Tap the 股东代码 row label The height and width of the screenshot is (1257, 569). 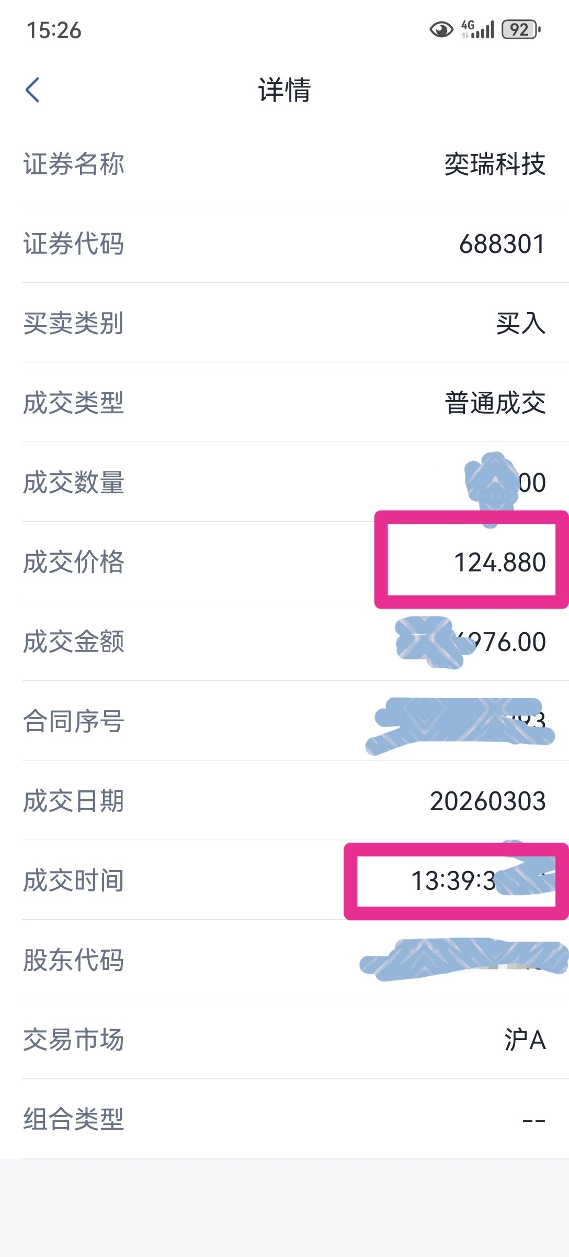point(74,961)
